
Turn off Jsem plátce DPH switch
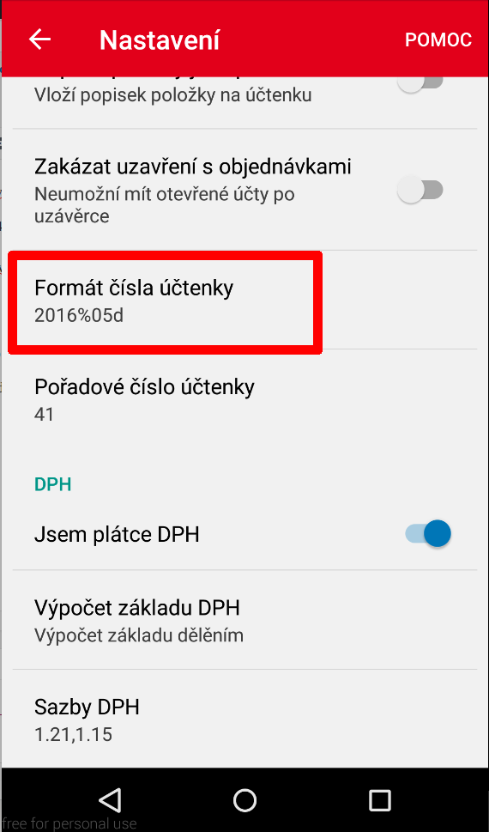[x=428, y=534]
